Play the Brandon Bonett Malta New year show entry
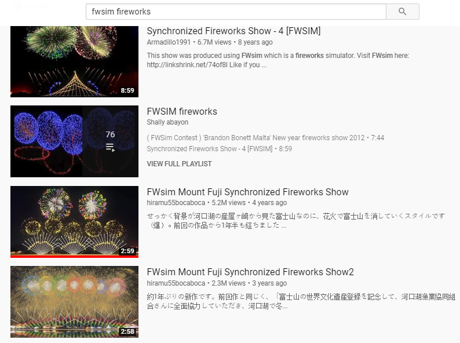 pyautogui.click(x=265, y=138)
